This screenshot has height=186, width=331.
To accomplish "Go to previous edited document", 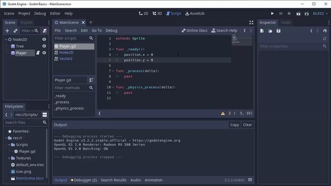I will pyautogui.click(x=245, y=30).
